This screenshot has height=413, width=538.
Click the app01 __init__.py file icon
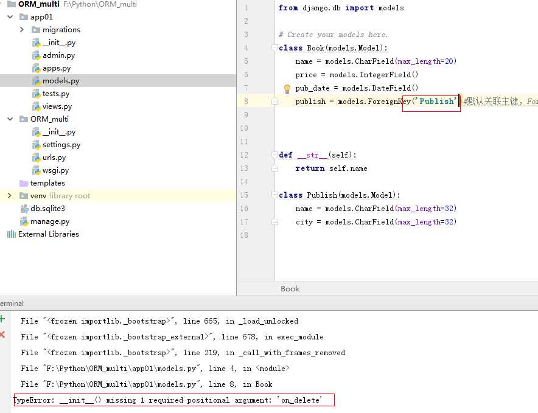pyautogui.click(x=36, y=43)
